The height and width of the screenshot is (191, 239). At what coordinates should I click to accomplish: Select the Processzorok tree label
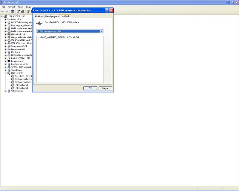[x=17, y=61]
